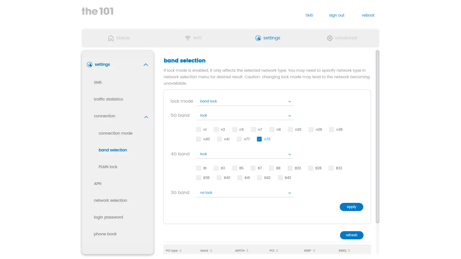Open phone book in the sidebar
The width and height of the screenshot is (461, 259).
(x=105, y=234)
